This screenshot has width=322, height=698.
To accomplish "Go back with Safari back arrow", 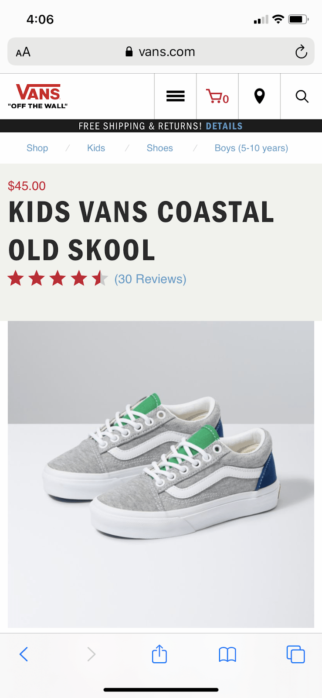I will point(24,654).
